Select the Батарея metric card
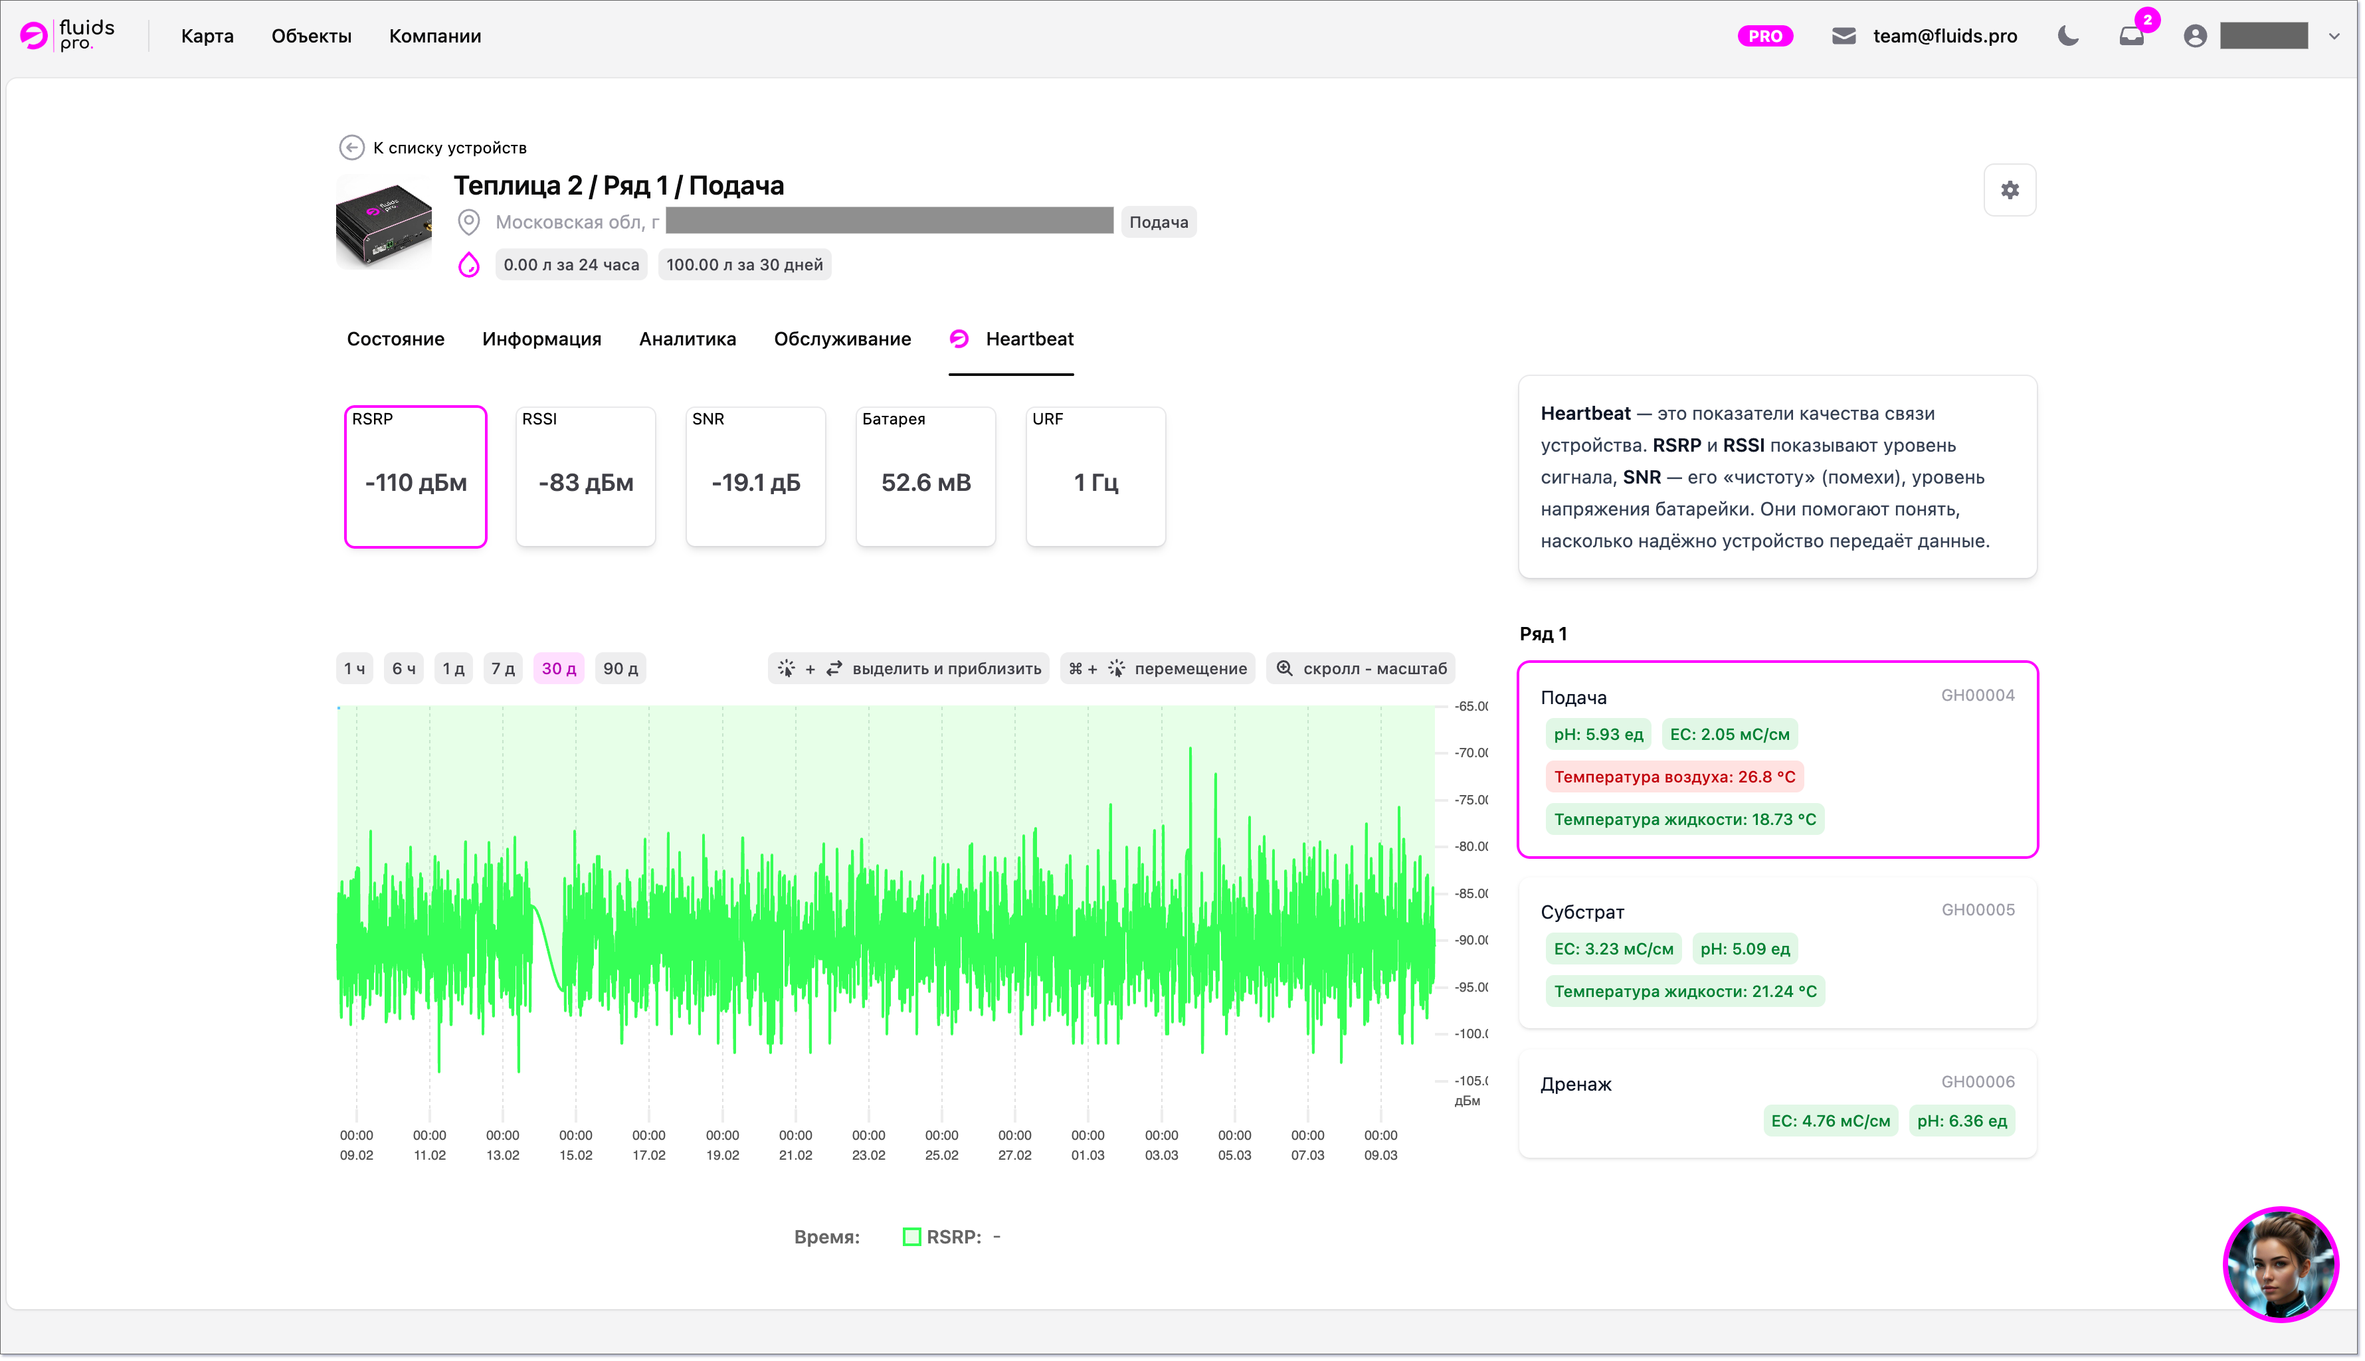The width and height of the screenshot is (2365, 1361). point(925,477)
